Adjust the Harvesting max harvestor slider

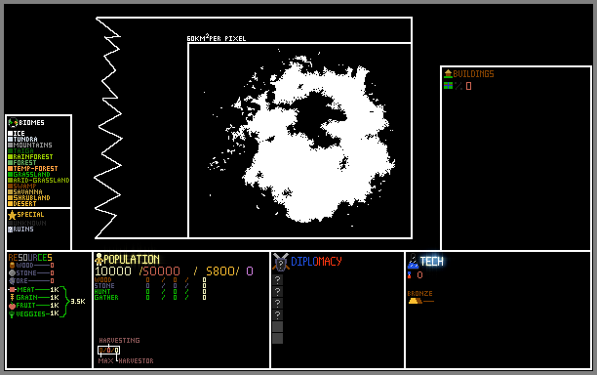pyautogui.click(x=109, y=350)
